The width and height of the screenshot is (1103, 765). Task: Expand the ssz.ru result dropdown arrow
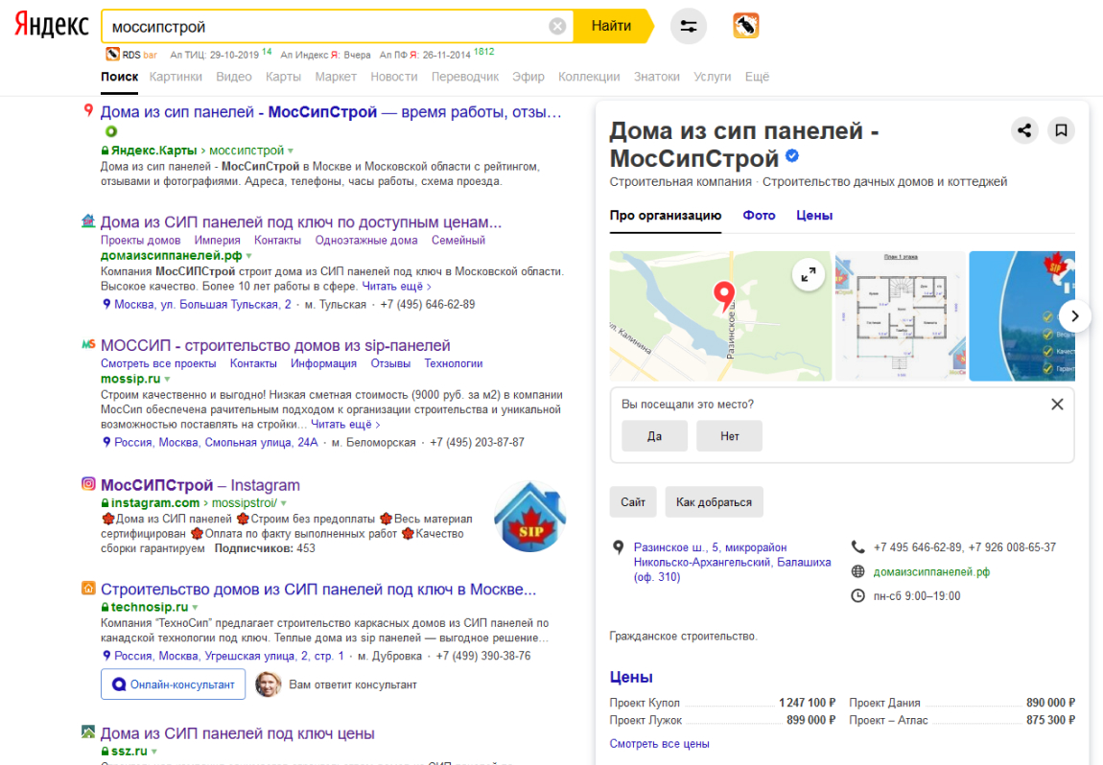pyautogui.click(x=154, y=753)
